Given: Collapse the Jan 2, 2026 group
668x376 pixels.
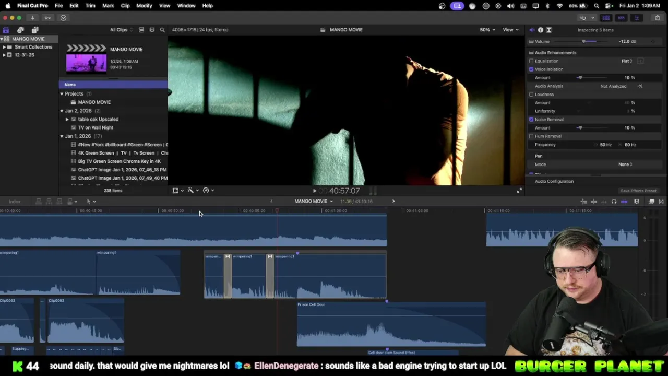Looking at the screenshot, I should (x=62, y=111).
